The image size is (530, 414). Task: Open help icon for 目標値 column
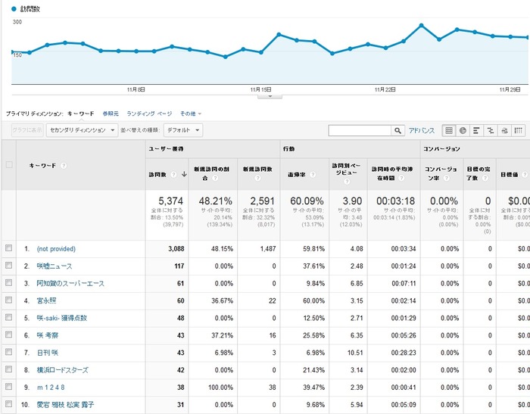[x=525, y=174]
